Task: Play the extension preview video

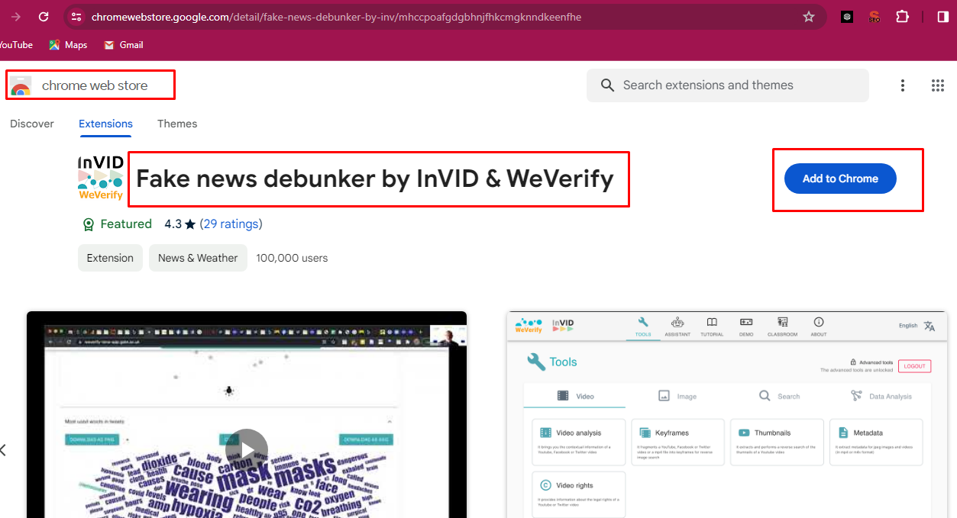Action: 247,449
